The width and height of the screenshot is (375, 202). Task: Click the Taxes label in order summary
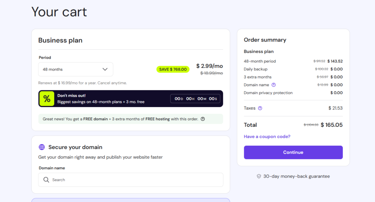pyautogui.click(x=249, y=108)
